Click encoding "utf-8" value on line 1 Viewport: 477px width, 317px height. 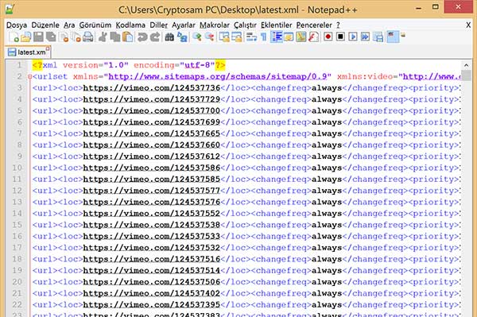(x=197, y=65)
